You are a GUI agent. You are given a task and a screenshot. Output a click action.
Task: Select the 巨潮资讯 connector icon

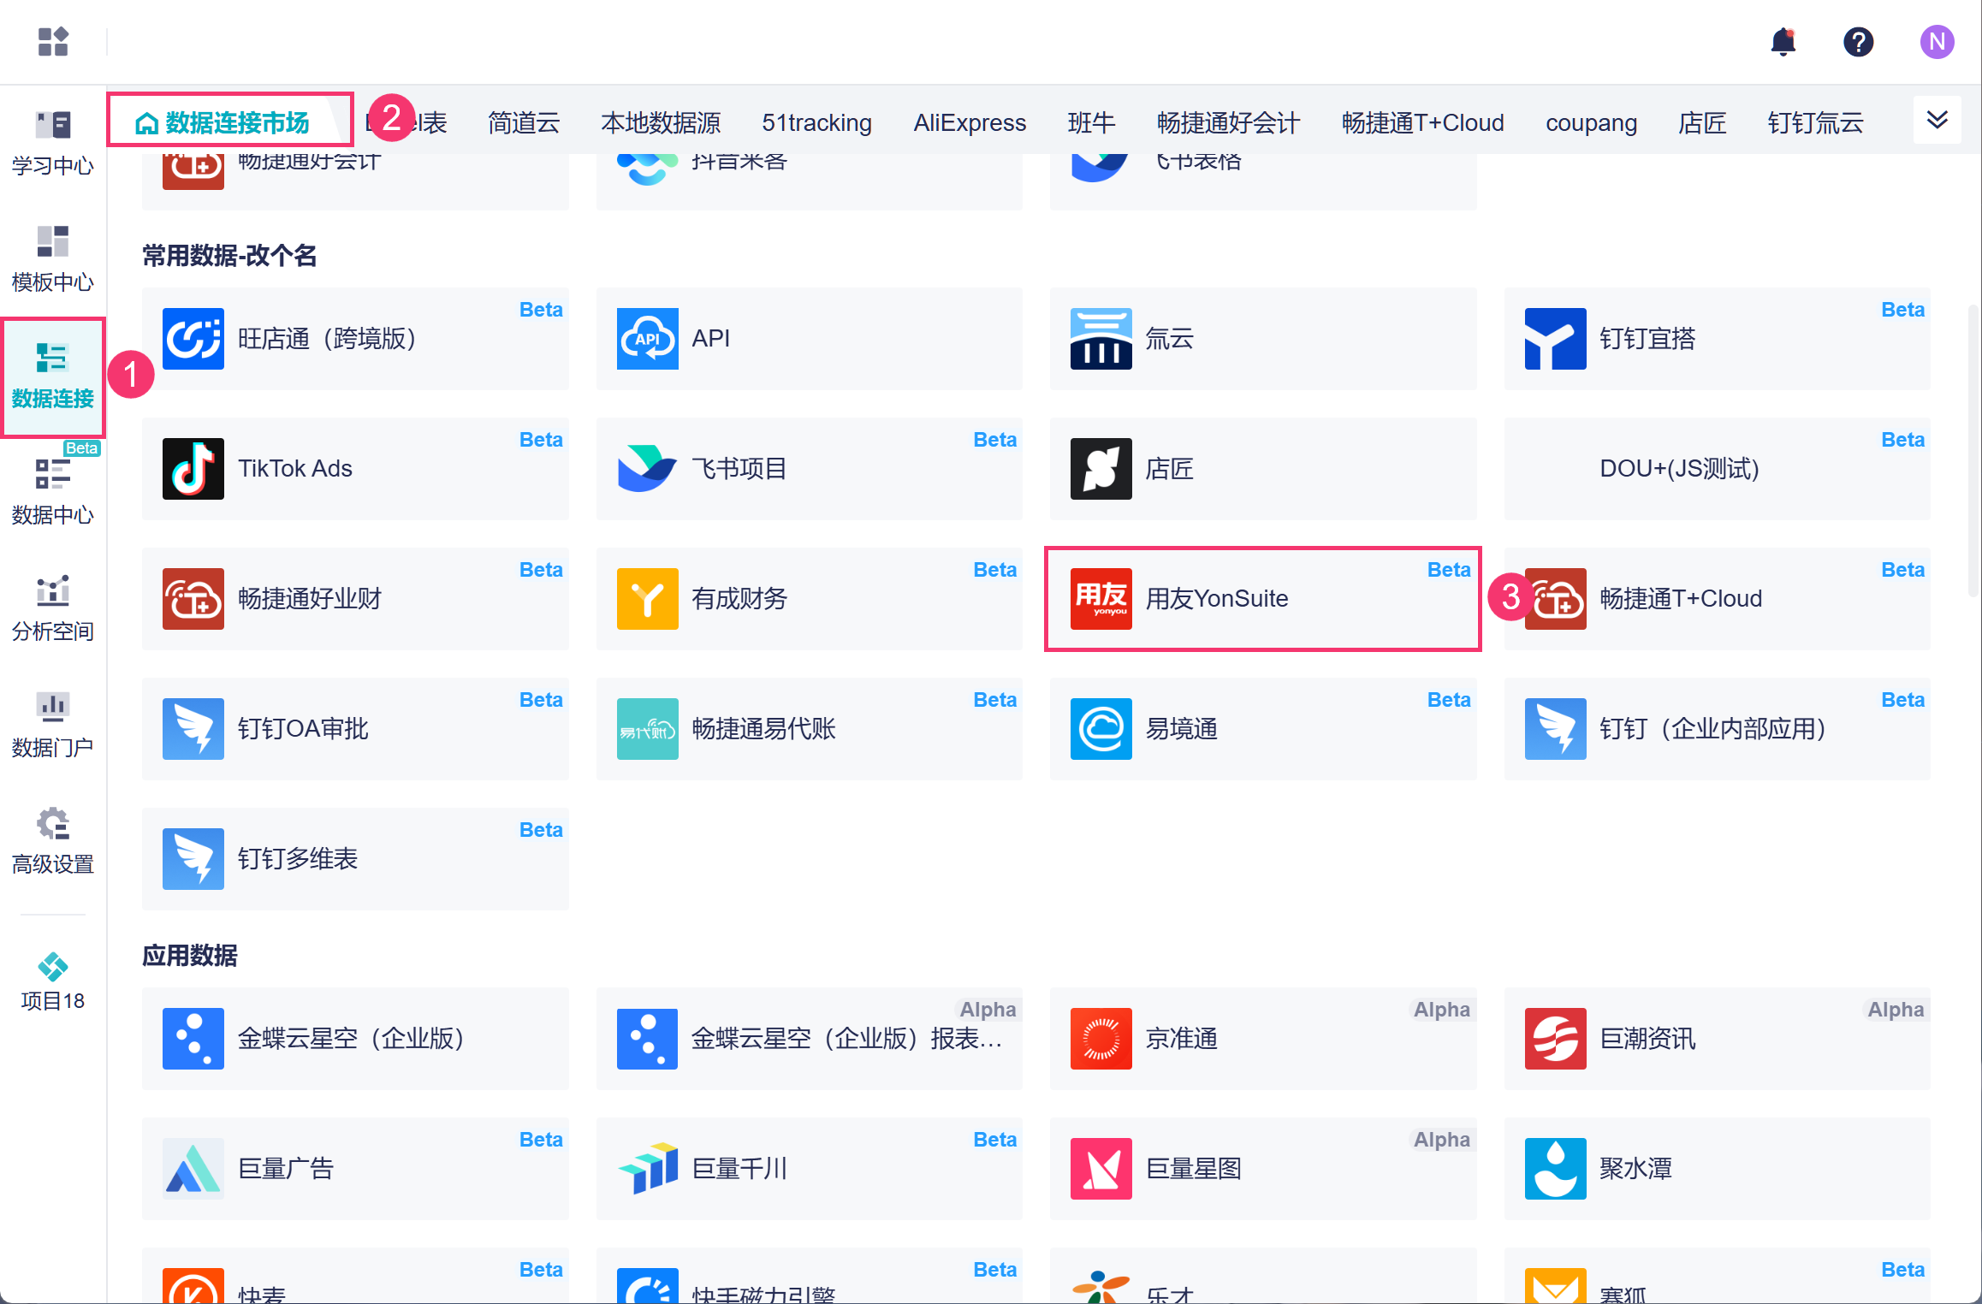[1556, 1039]
